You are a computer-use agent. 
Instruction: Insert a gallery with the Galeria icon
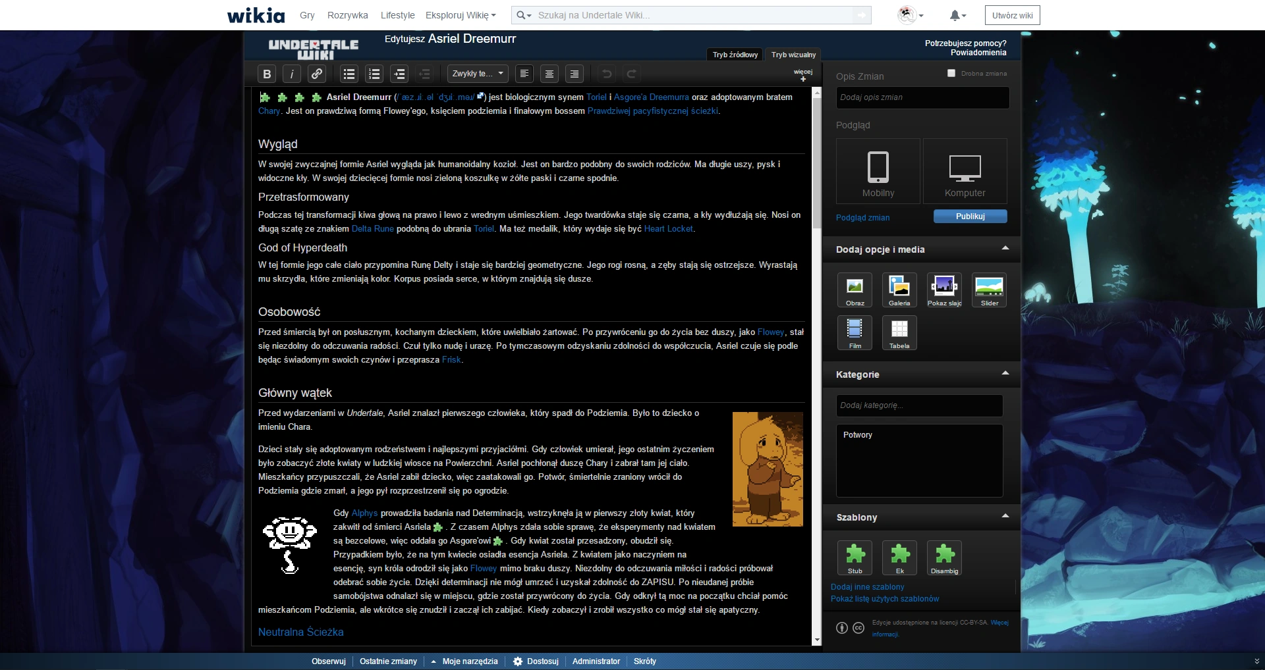tap(899, 290)
